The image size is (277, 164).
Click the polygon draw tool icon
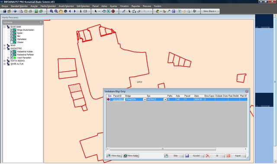[134, 11]
